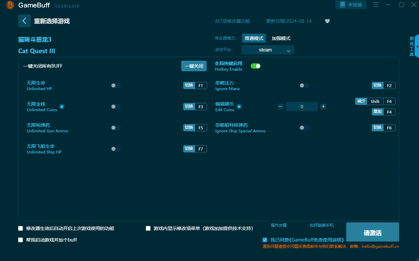Close the GameBuff window
Image resolution: width=419 pixels, height=261 pixels.
[x=414, y=5]
